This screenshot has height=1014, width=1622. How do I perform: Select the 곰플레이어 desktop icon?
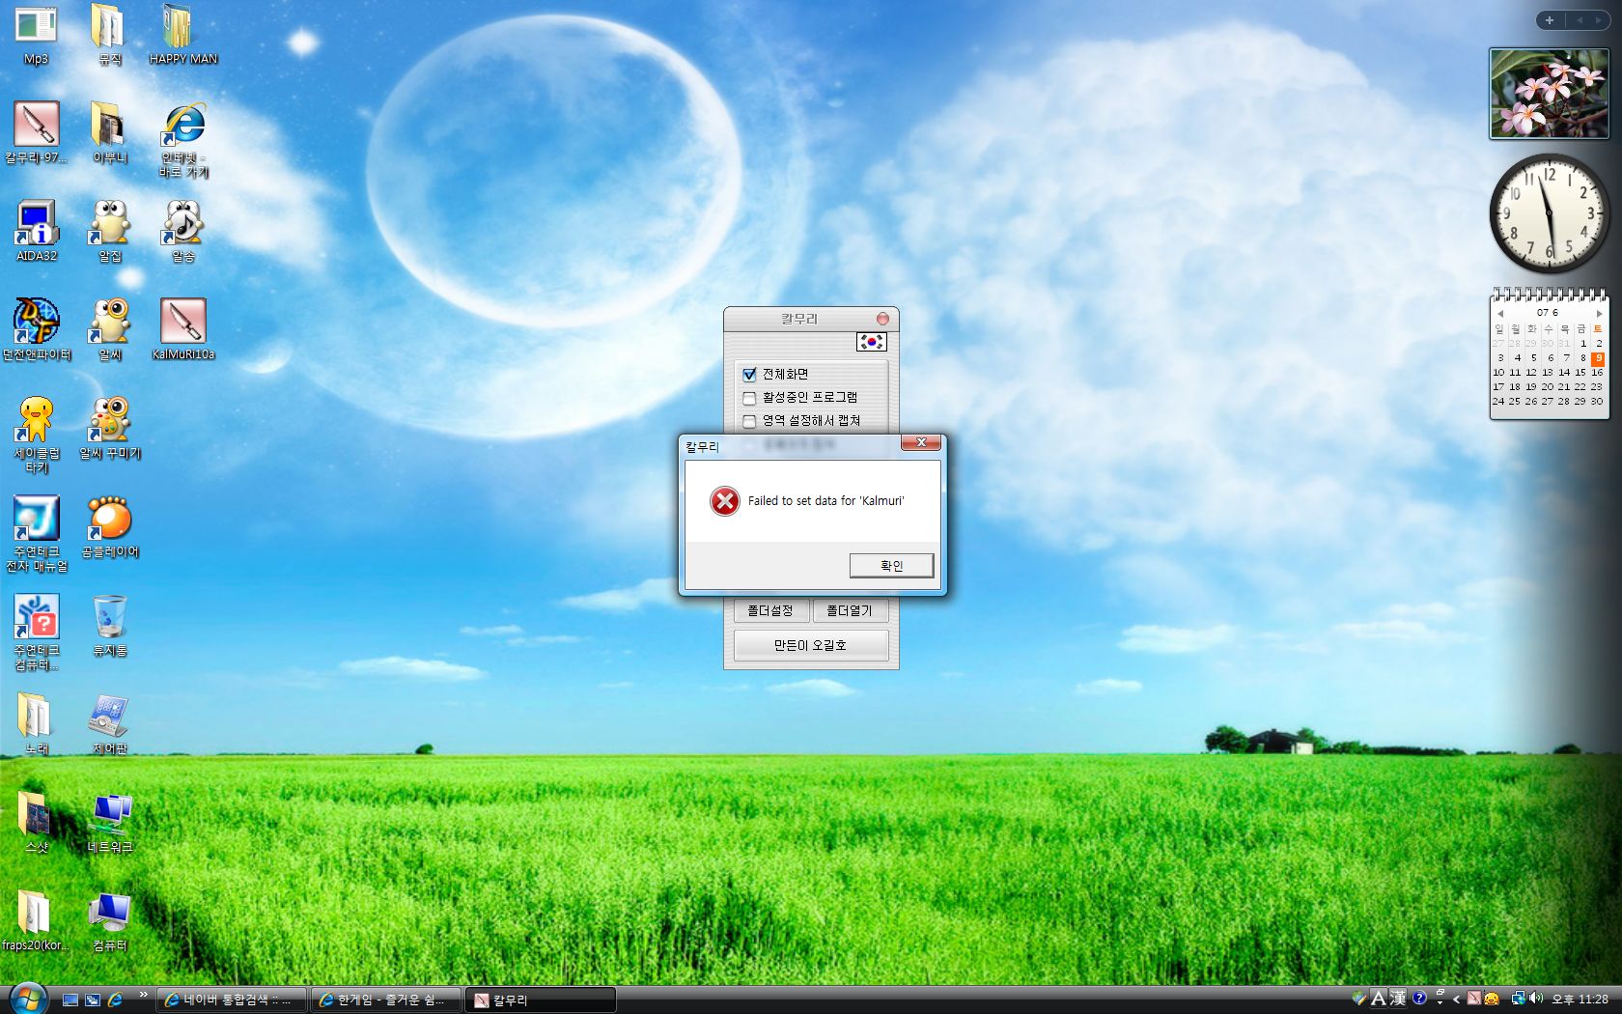(x=110, y=520)
